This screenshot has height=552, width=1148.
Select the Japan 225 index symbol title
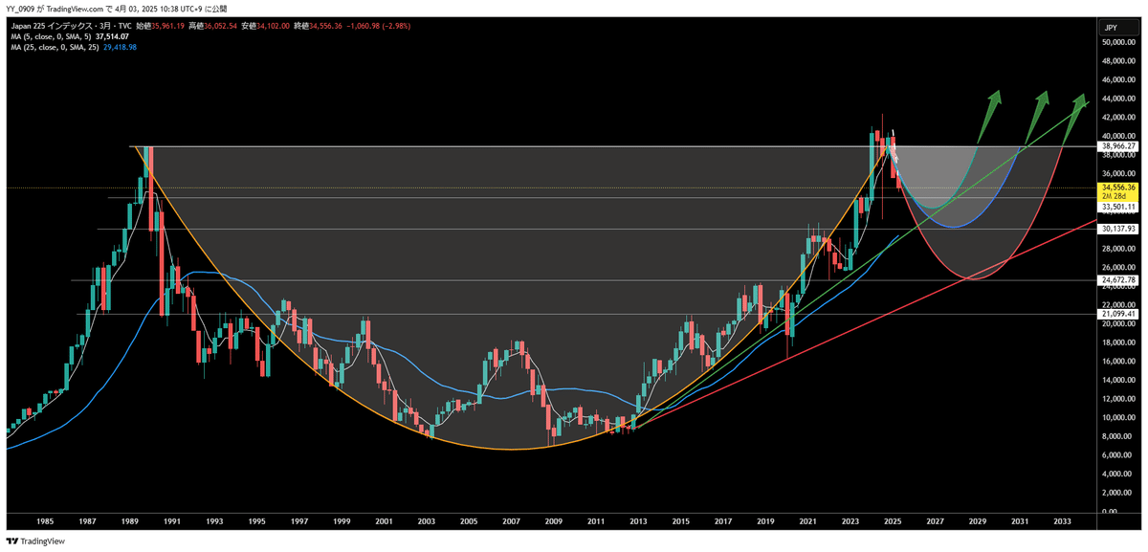[x=69, y=26]
